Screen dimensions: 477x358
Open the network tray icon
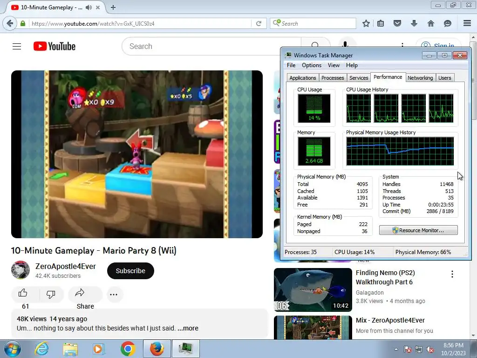pos(419,350)
